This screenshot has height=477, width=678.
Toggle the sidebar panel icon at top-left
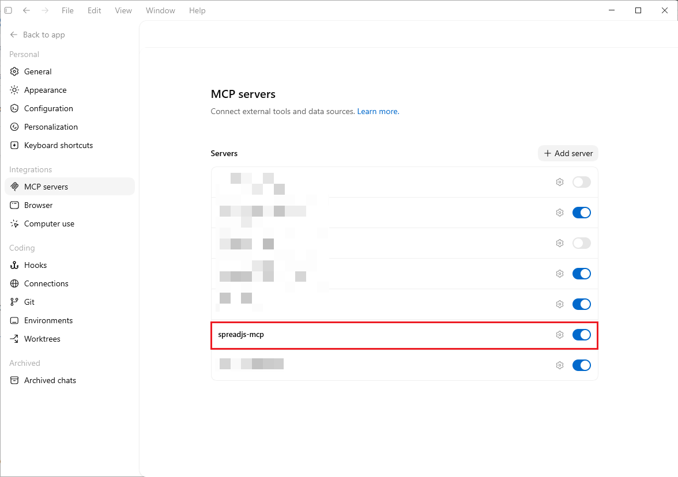coord(8,10)
